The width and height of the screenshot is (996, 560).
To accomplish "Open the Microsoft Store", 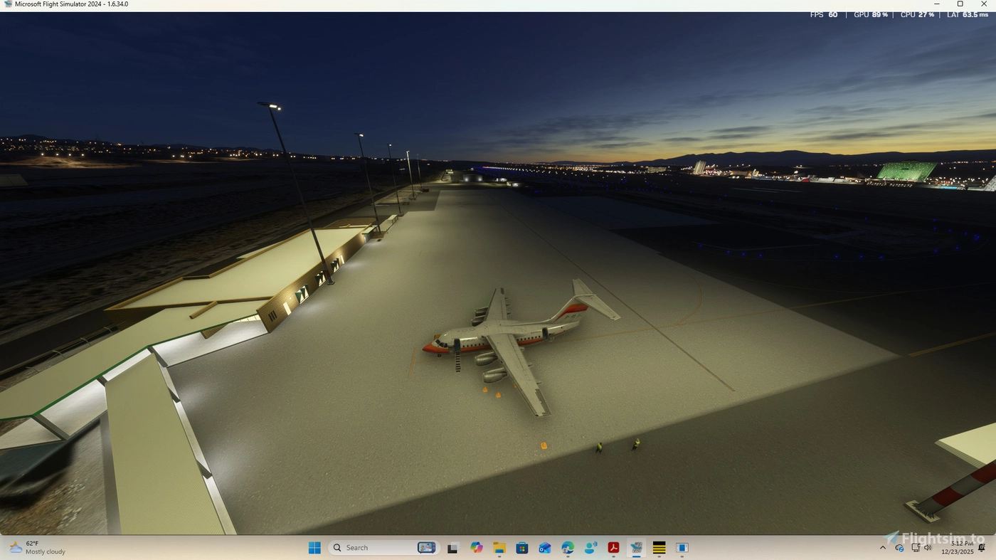I will tap(521, 547).
